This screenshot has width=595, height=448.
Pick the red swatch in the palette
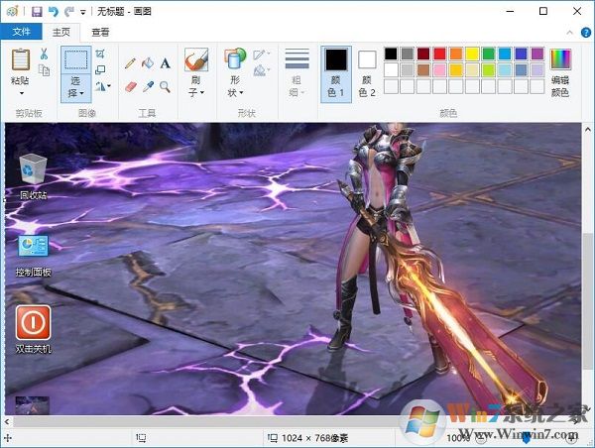439,54
